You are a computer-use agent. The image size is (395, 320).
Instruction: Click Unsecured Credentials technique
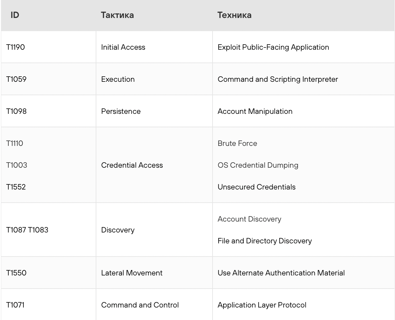pyautogui.click(x=256, y=187)
